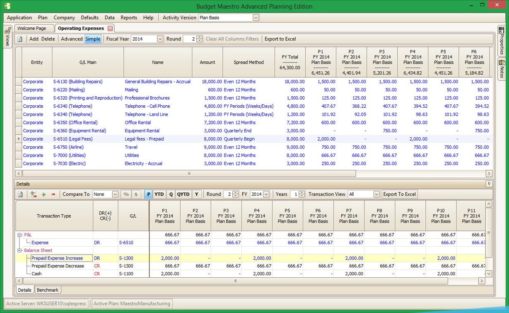
Task: Open the Application menu
Action: point(19,18)
